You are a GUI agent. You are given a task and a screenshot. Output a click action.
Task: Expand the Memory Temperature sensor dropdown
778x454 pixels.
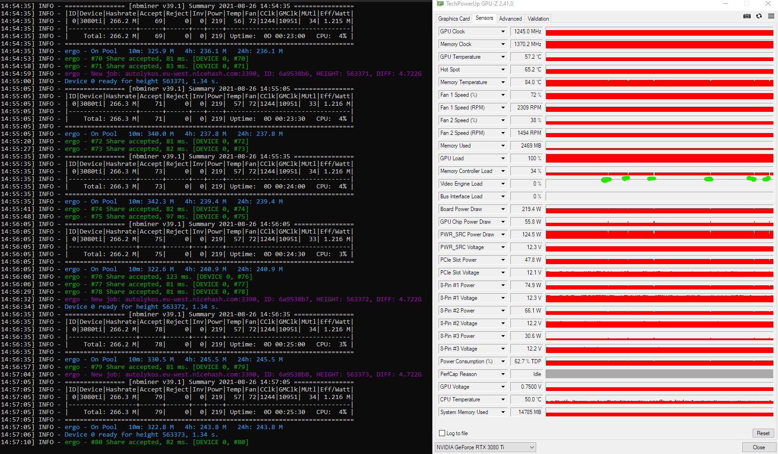tap(503, 82)
